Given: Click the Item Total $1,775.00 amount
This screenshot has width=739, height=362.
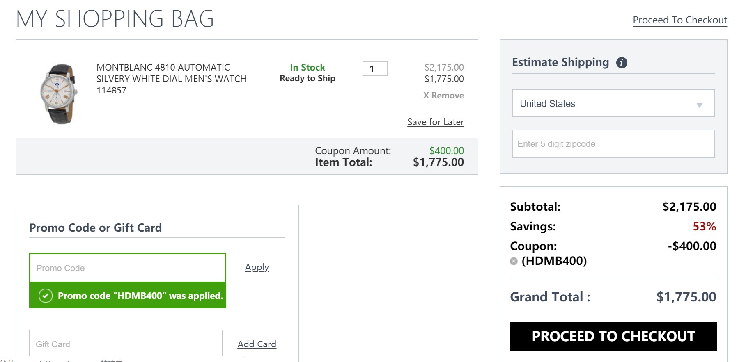Looking at the screenshot, I should pos(438,162).
